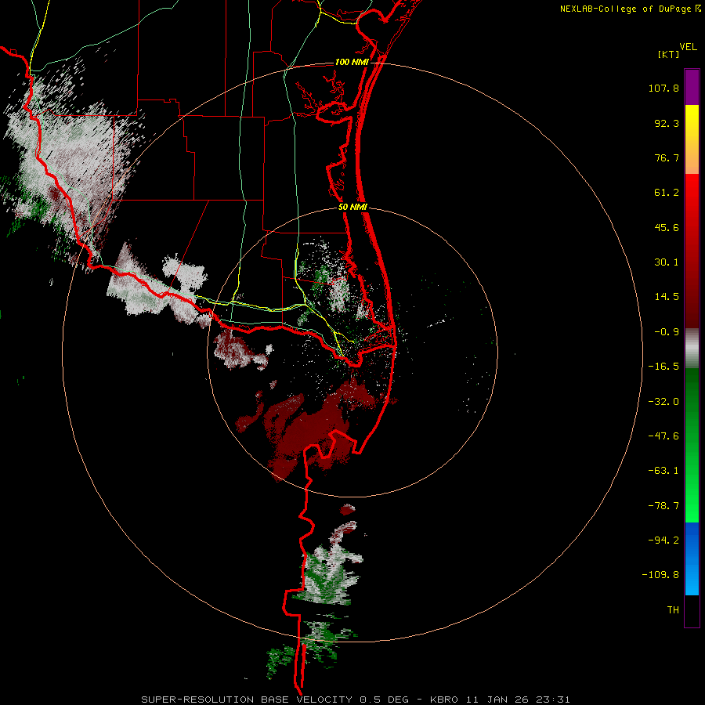The image size is (705, 705).
Task: Click the -0.9 scale value
Action: [667, 332]
